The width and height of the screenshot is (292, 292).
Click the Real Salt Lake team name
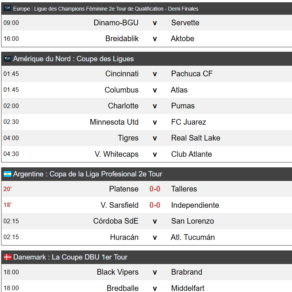tap(196, 138)
